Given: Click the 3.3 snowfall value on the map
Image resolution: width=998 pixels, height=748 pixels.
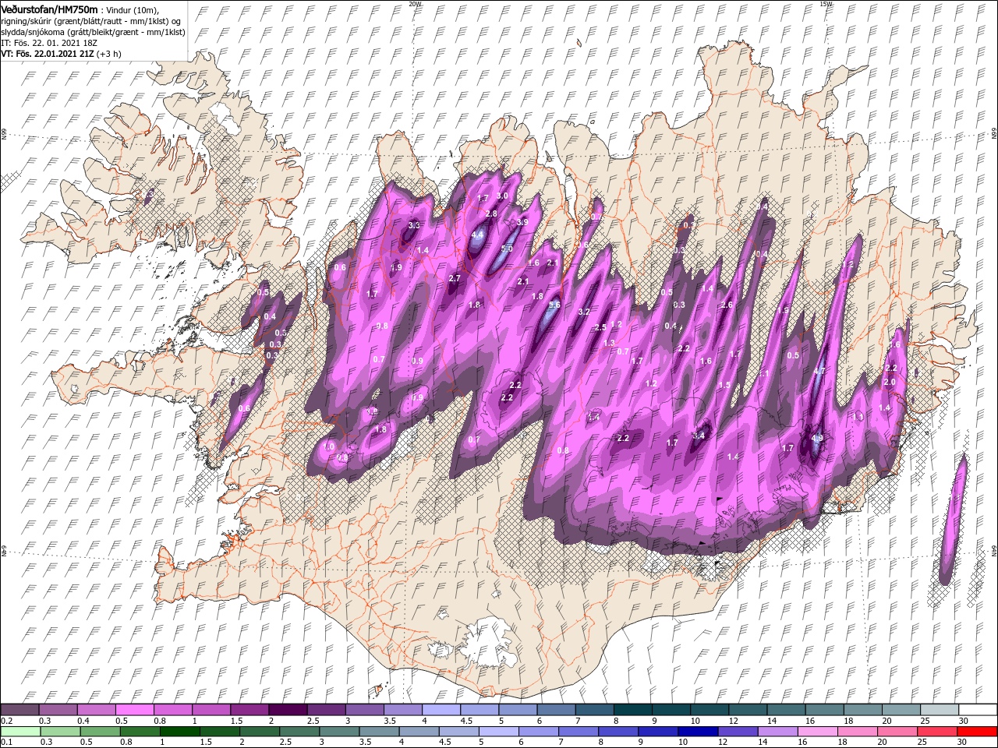Looking at the screenshot, I should pos(414,225).
